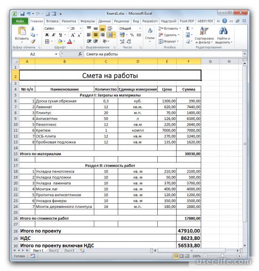Toggle the highlighted Bottom Align button
This screenshot has width=259, height=271.
(x=103, y=28)
